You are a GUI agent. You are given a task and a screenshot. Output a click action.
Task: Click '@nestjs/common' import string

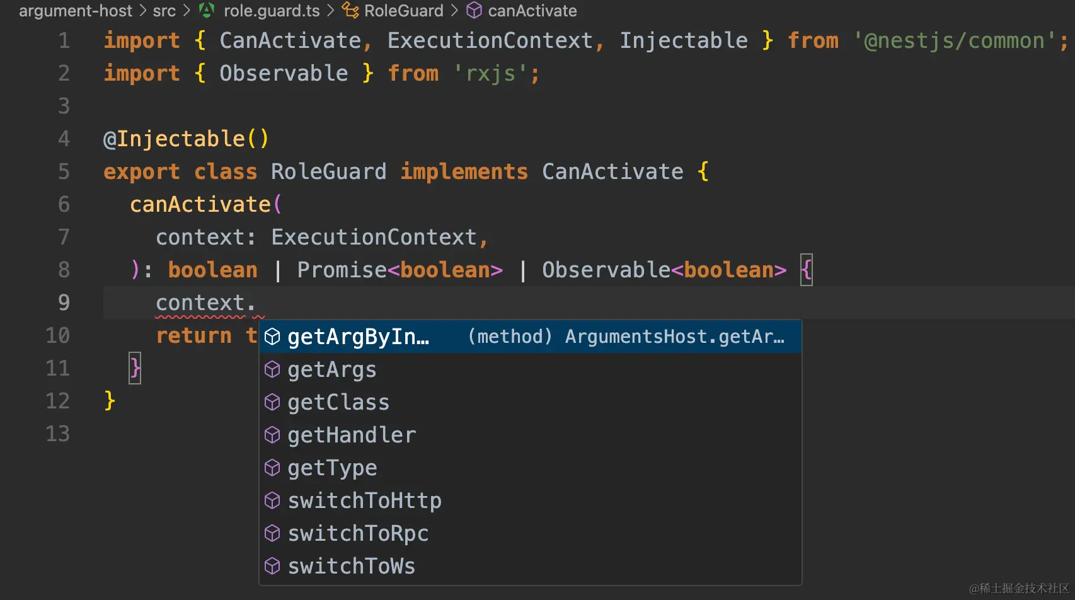pos(954,41)
